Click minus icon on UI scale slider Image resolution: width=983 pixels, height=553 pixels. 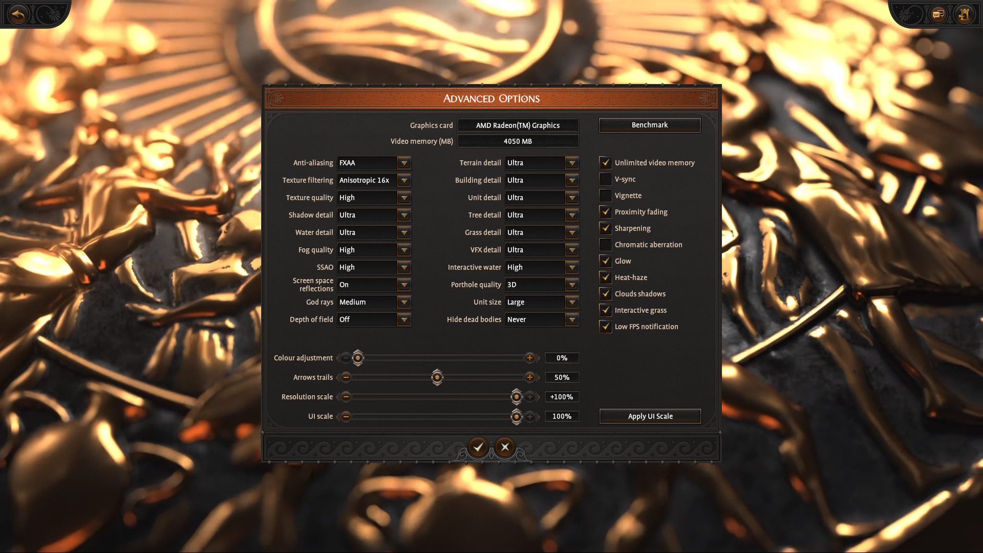point(346,416)
